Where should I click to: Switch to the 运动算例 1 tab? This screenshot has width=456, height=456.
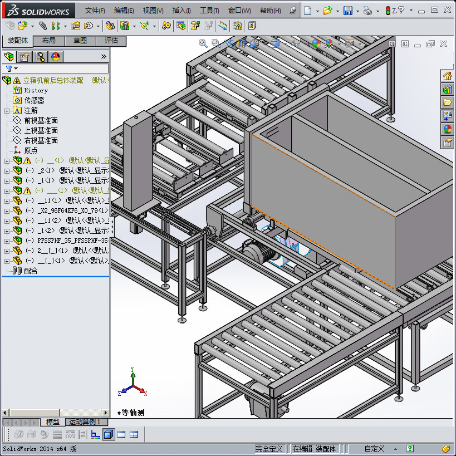85,422
